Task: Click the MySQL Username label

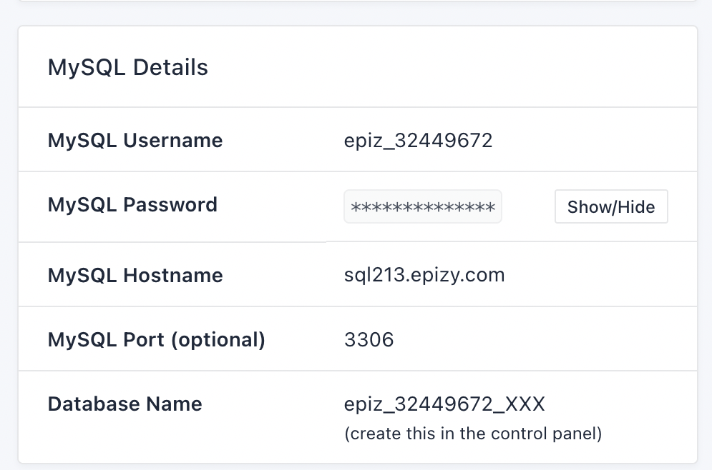Action: [x=135, y=141]
